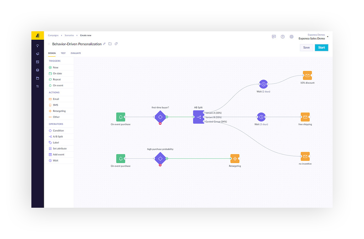The width and height of the screenshot is (364, 239).
Task: Click the Save button
Action: [x=306, y=48]
